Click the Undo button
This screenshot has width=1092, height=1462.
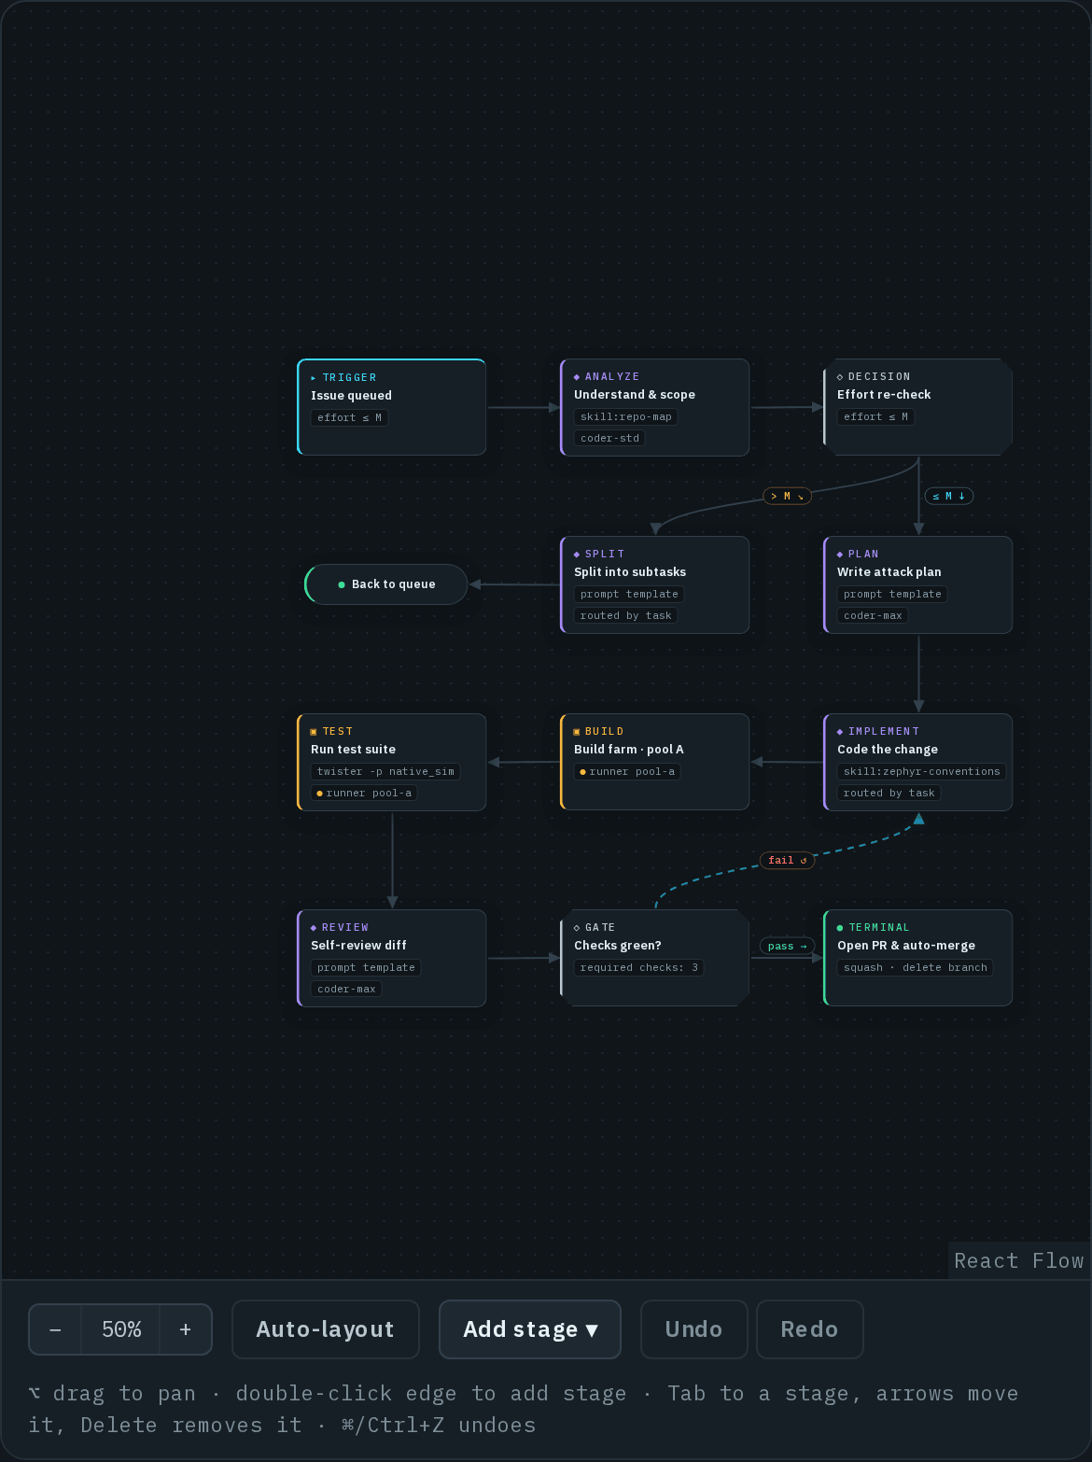693,1329
